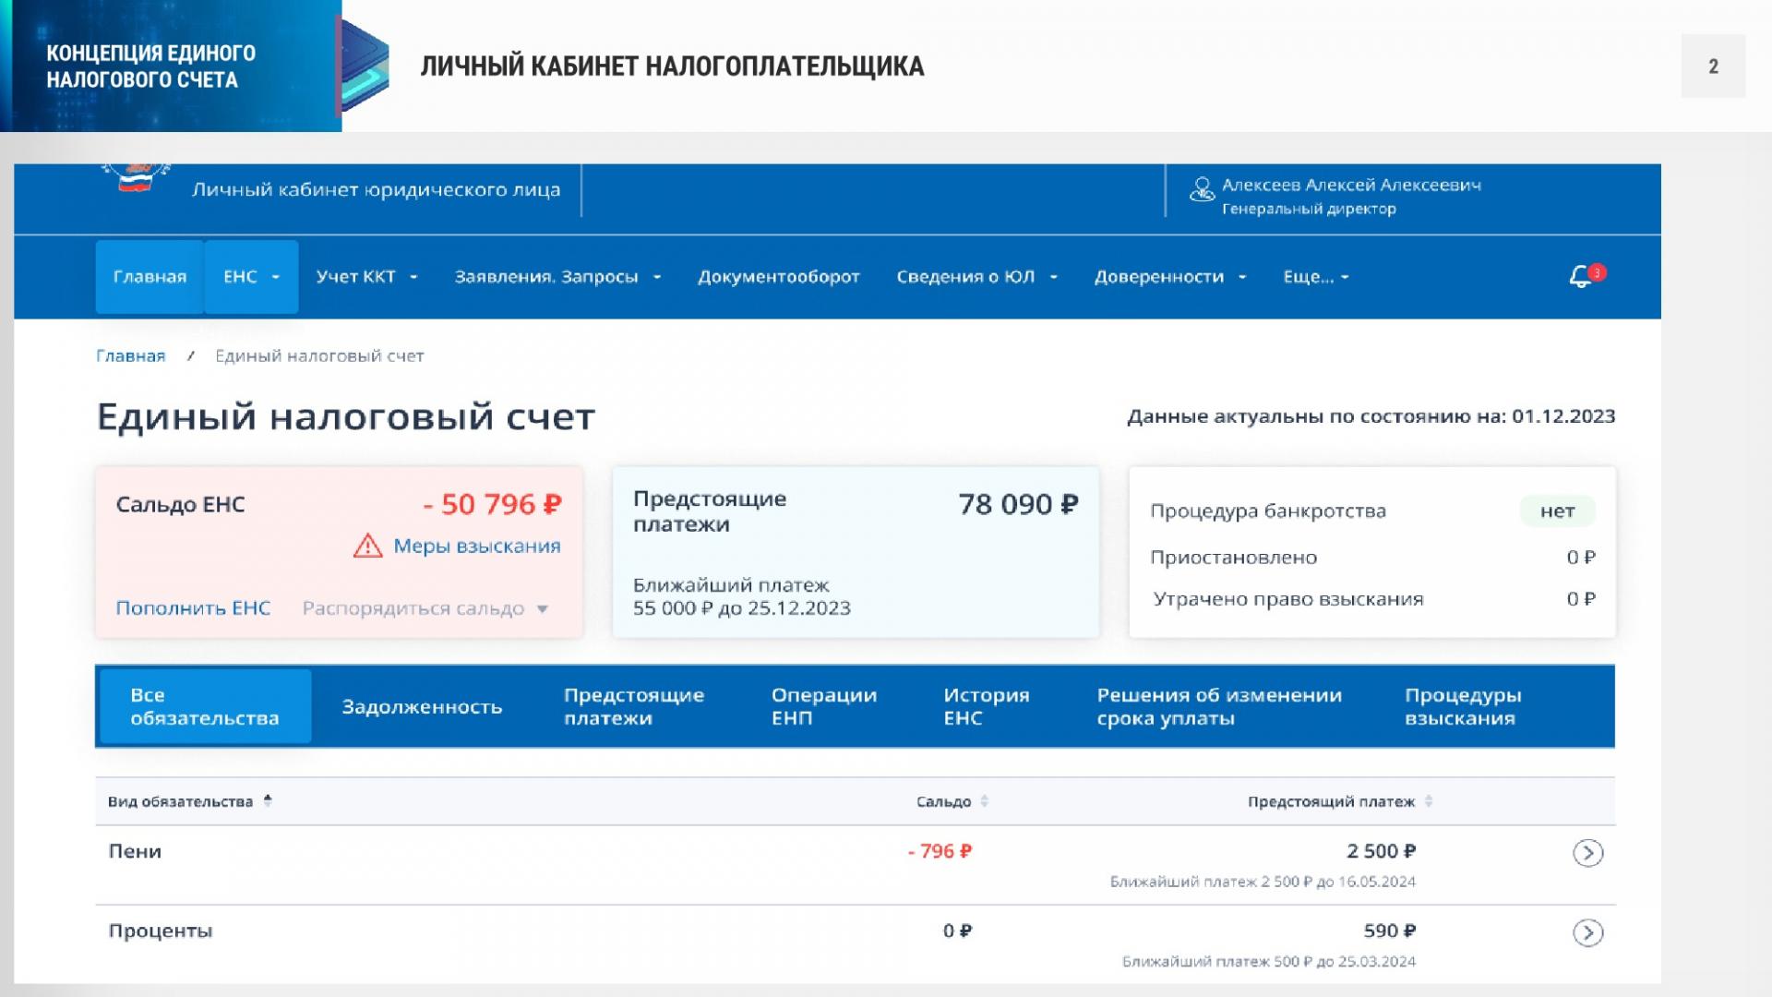Image resolution: width=1772 pixels, height=997 pixels.
Task: Click the Пополнить ЕНС link
Action: click(193, 608)
